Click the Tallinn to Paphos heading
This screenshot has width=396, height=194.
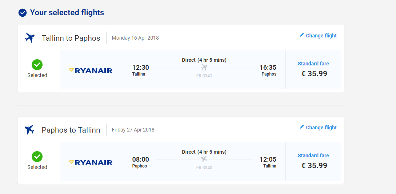click(x=71, y=38)
